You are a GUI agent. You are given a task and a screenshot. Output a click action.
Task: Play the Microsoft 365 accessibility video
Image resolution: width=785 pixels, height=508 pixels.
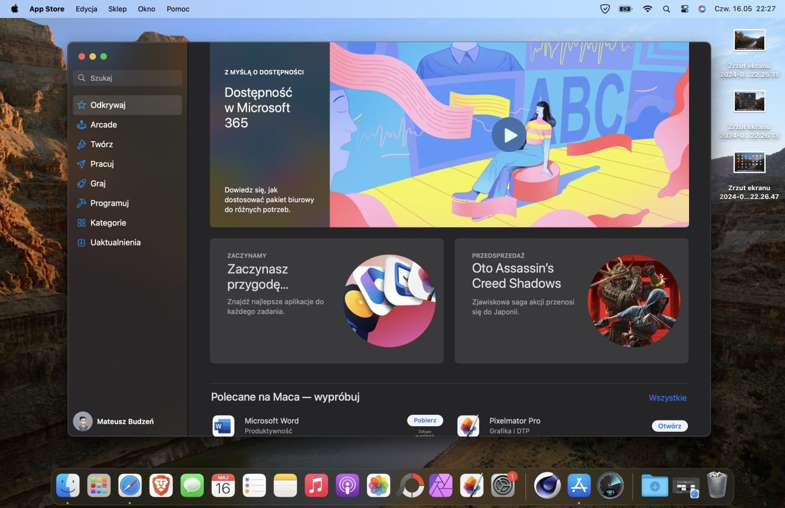pyautogui.click(x=509, y=135)
